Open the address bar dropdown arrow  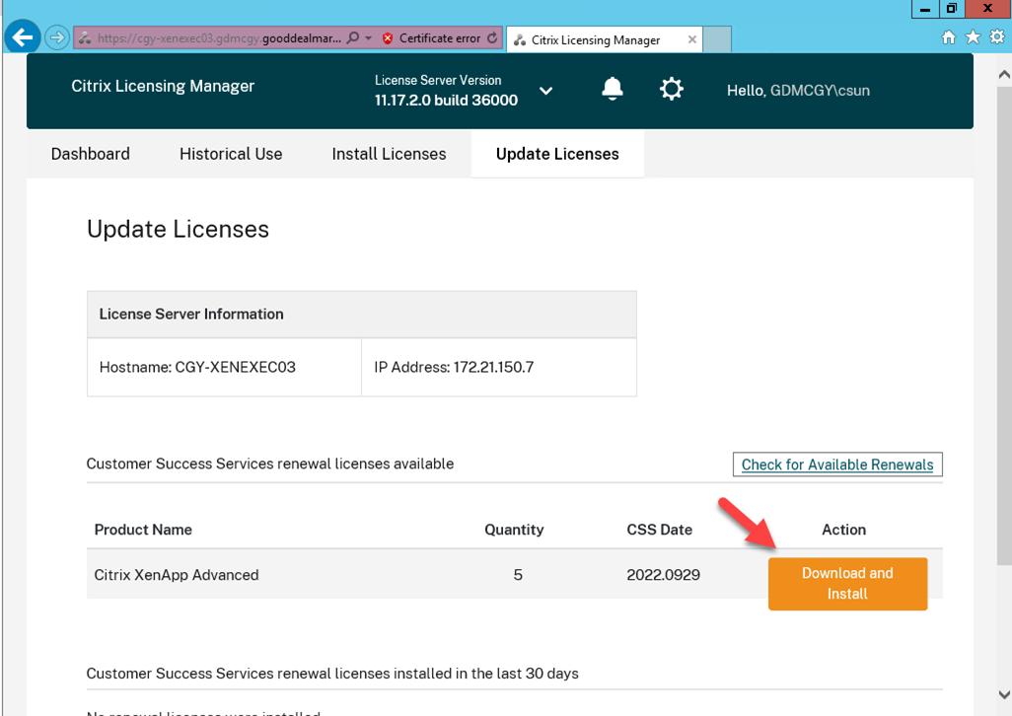369,38
